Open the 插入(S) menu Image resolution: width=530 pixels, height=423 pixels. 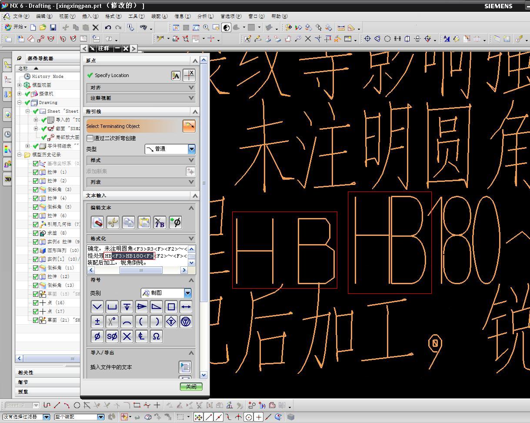pyautogui.click(x=90, y=16)
